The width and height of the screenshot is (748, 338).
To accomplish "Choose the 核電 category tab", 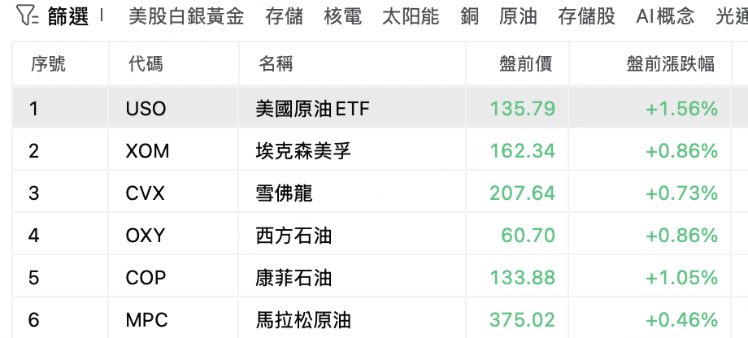I will coord(342,17).
